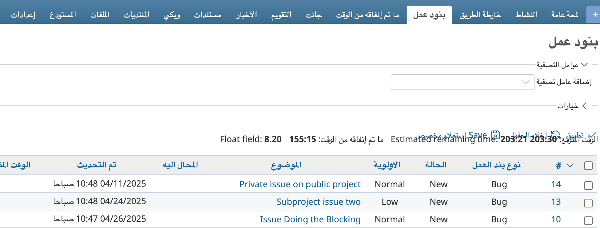Expand the options section chevron

pos(584,106)
